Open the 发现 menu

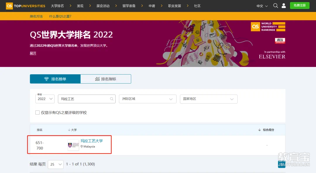(80, 6)
